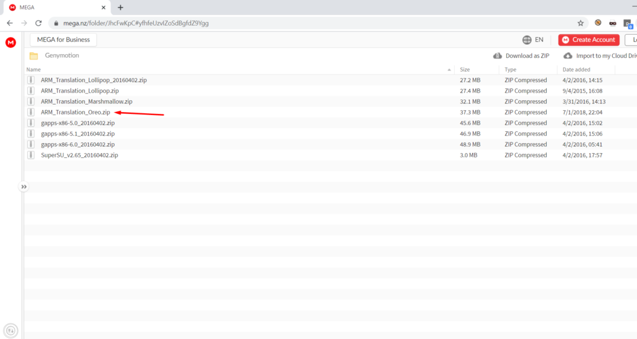Click ZIP Compressed type of SuperSU row
The image size is (637, 339).
pyautogui.click(x=526, y=155)
